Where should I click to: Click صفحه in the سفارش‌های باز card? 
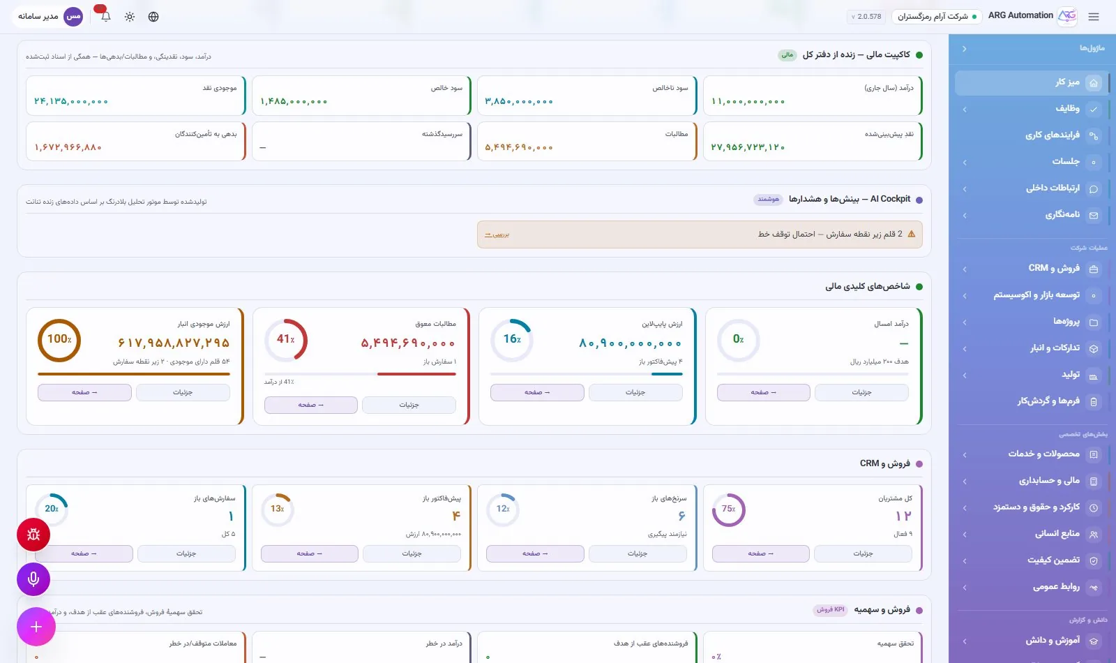click(x=84, y=553)
